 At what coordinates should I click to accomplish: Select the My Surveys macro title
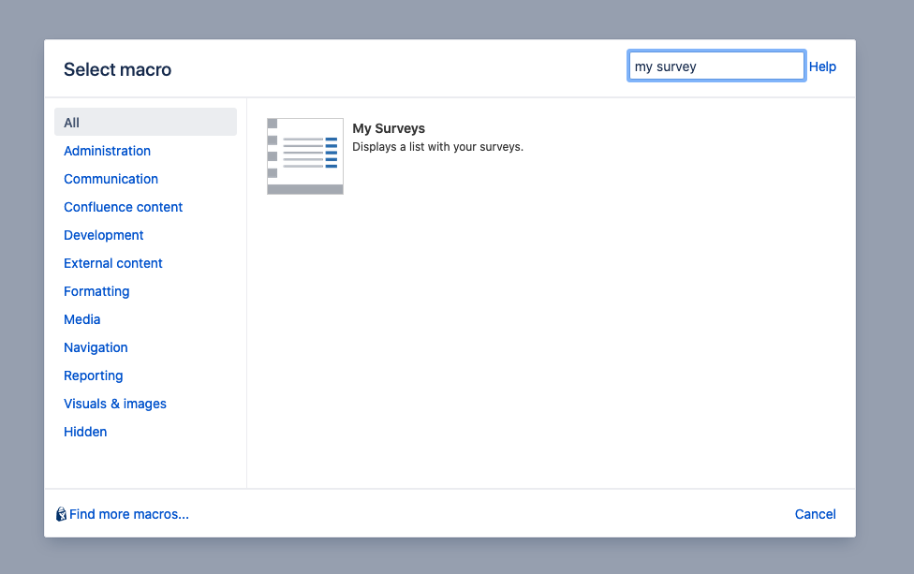point(389,128)
